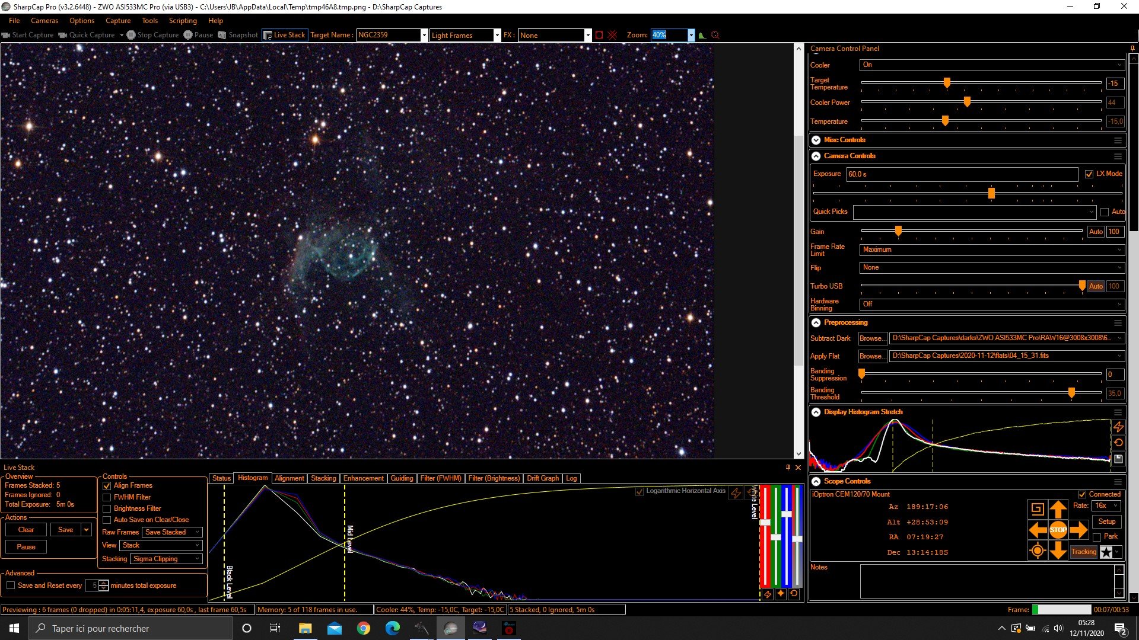This screenshot has width=1139, height=640.
Task: Open Chrome from the taskbar
Action: 363,628
